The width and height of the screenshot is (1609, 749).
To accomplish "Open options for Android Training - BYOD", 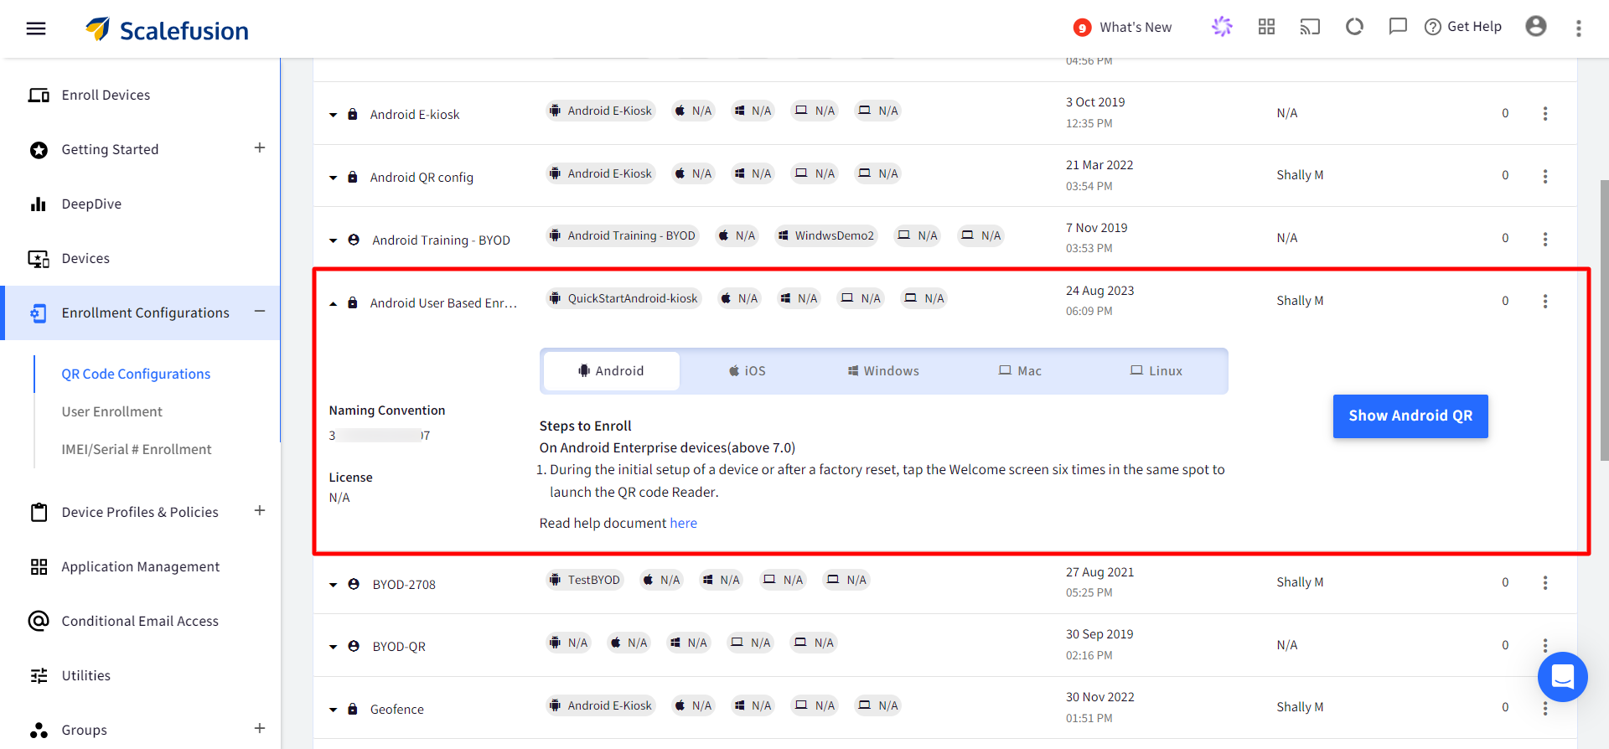I will click(x=1545, y=239).
